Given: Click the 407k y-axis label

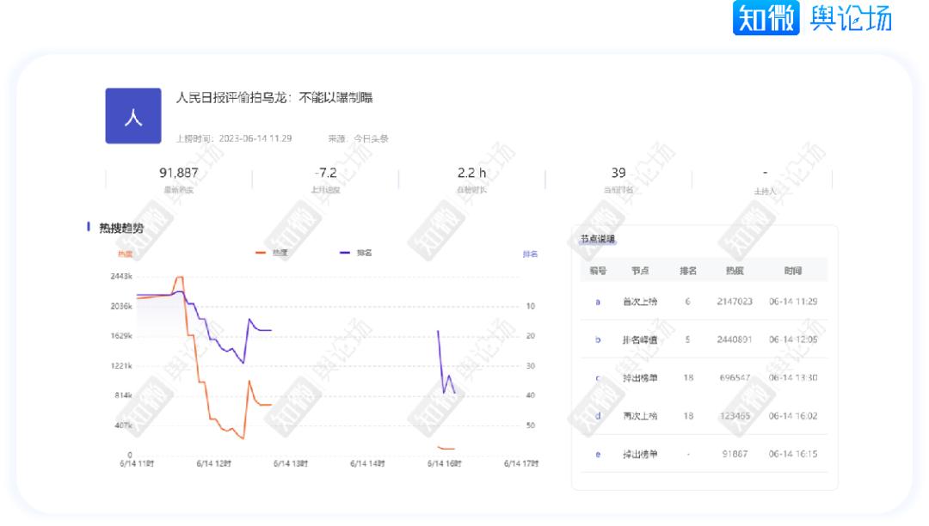Looking at the screenshot, I should pos(123,425).
